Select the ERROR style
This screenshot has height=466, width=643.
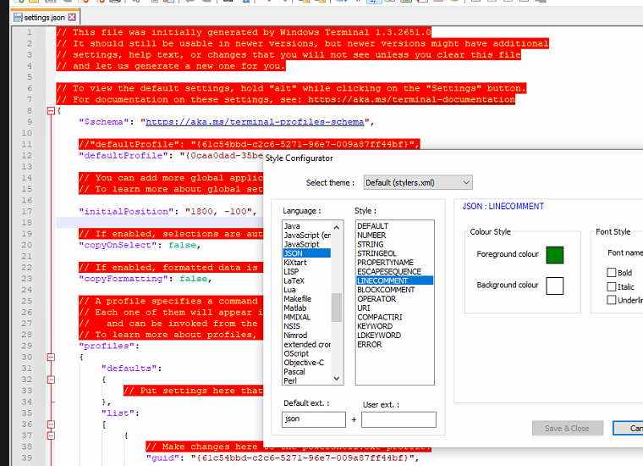[x=370, y=345]
